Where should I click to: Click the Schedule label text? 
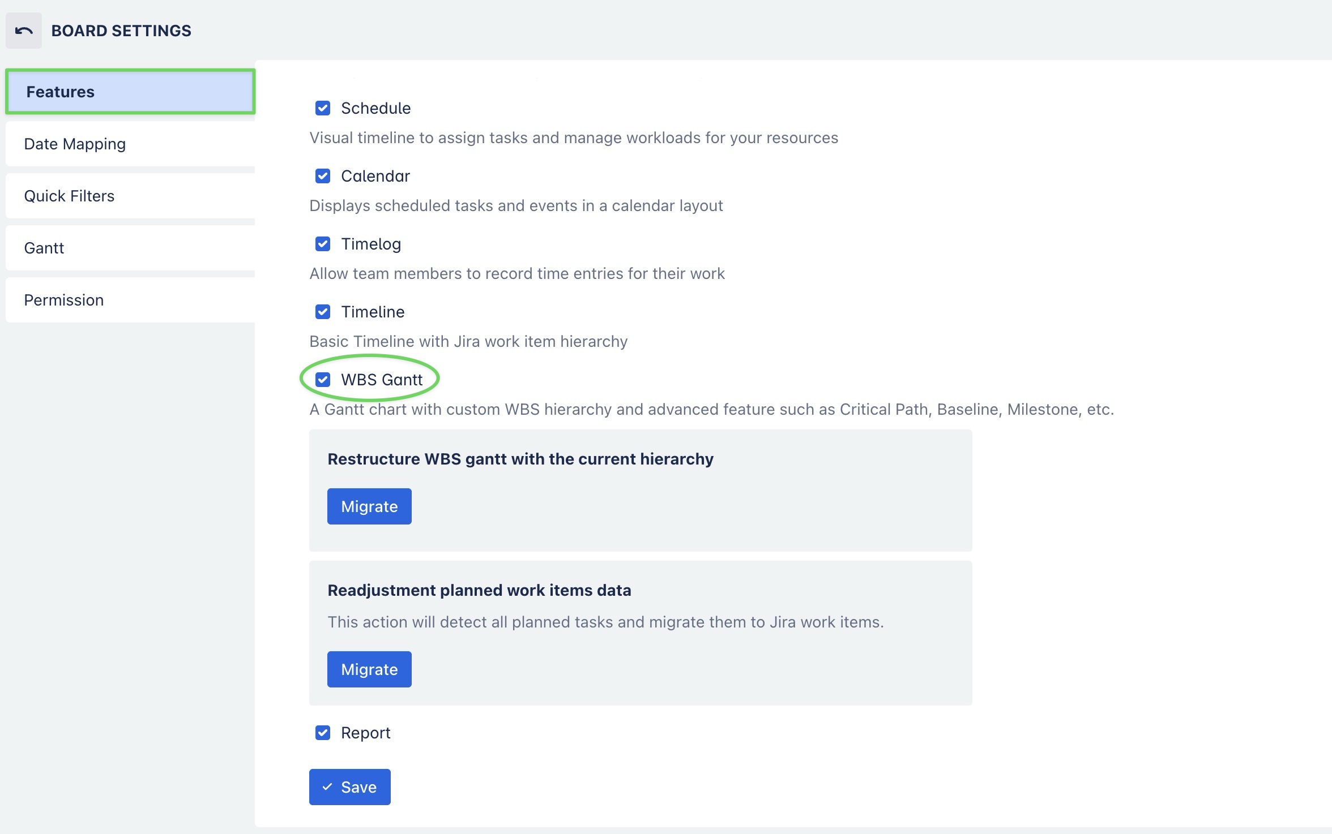pyautogui.click(x=375, y=108)
